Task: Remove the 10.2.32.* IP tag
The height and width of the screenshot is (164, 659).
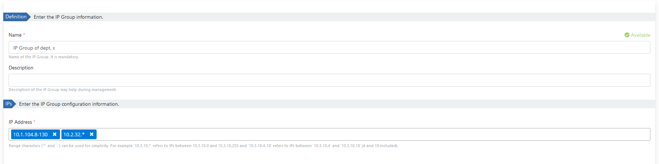Action: (x=92, y=135)
